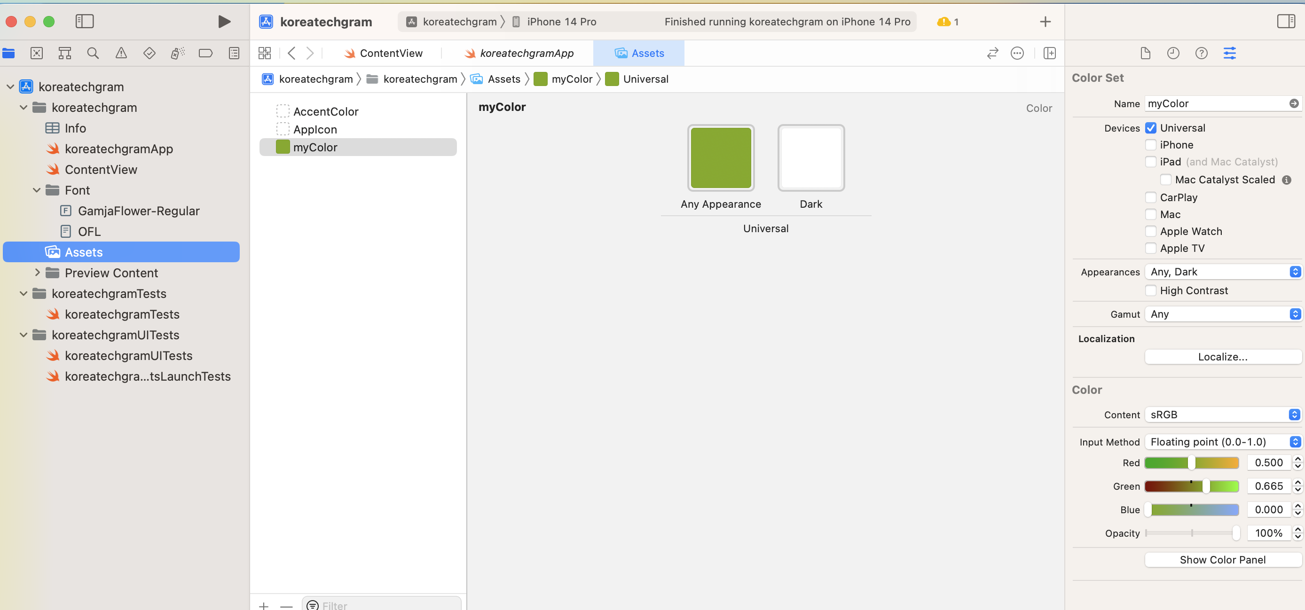Open the history inspector clock icon
The height and width of the screenshot is (610, 1305).
pyautogui.click(x=1173, y=53)
